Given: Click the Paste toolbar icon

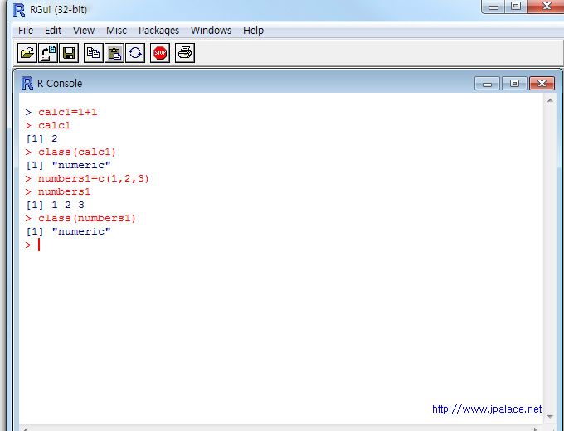Looking at the screenshot, I should (x=114, y=53).
